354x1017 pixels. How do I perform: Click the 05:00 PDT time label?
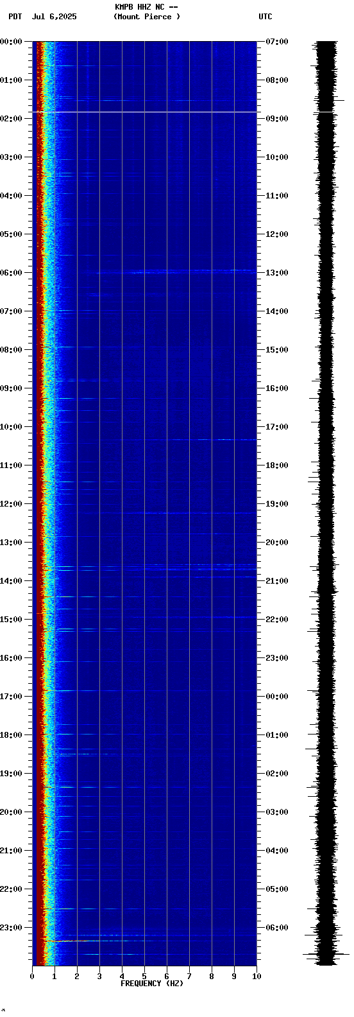11,234
